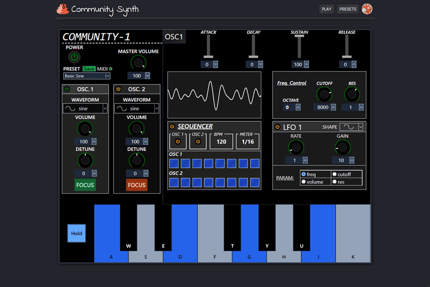Viewport: 430px width, 287px height.
Task: Enable Sequencer OSC 1 toggle
Action: coord(178,141)
